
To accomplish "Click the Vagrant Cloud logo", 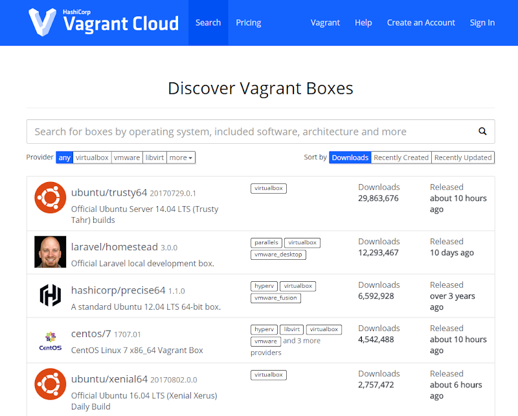I will coord(104,21).
